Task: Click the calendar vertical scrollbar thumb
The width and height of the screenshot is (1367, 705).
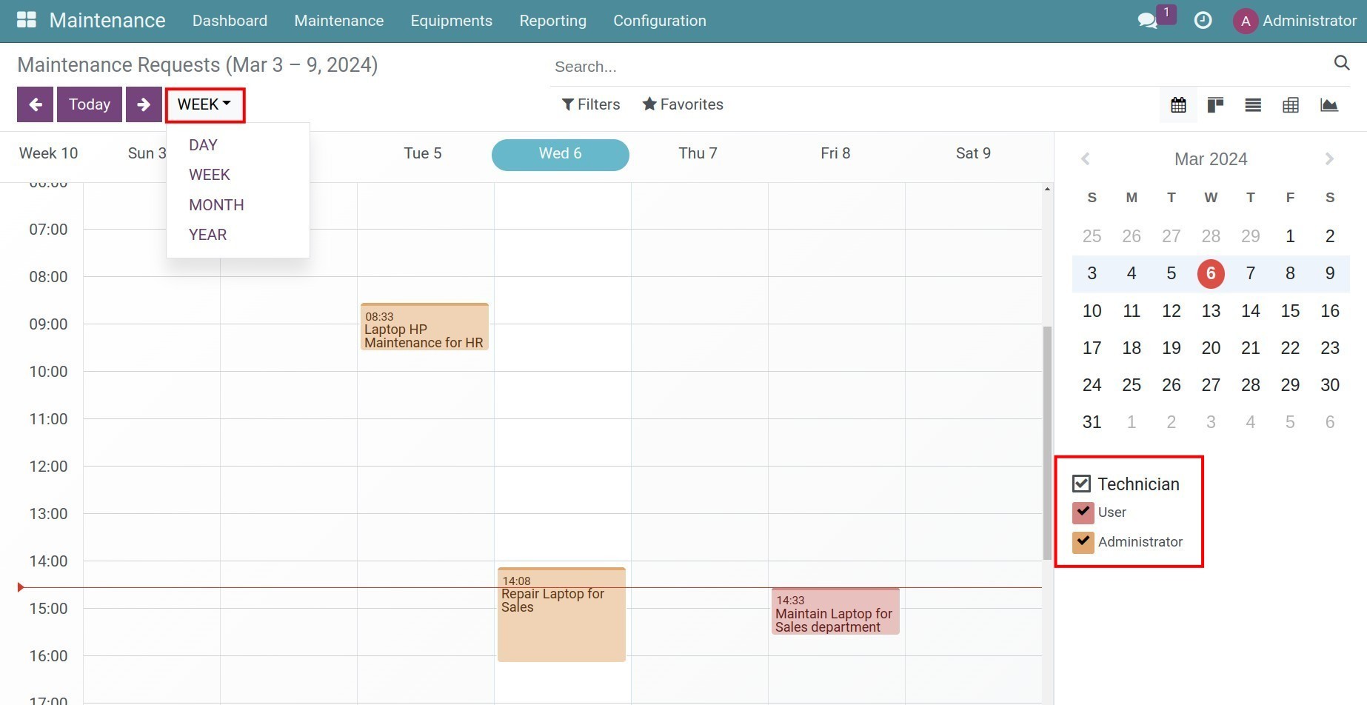Action: tap(1047, 443)
